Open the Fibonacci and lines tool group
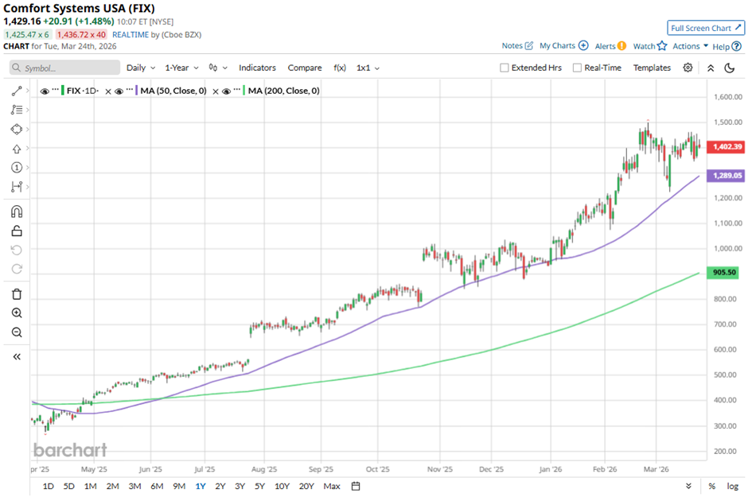The height and width of the screenshot is (497, 748). click(17, 110)
